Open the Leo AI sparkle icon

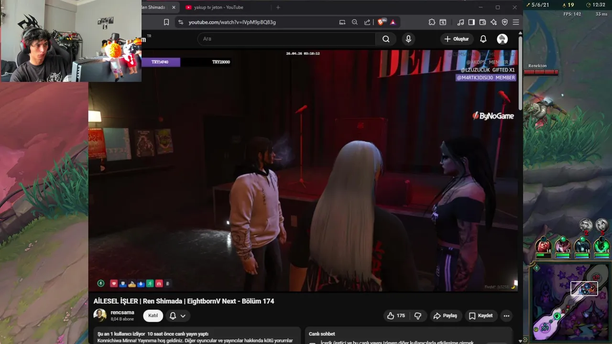tap(493, 22)
